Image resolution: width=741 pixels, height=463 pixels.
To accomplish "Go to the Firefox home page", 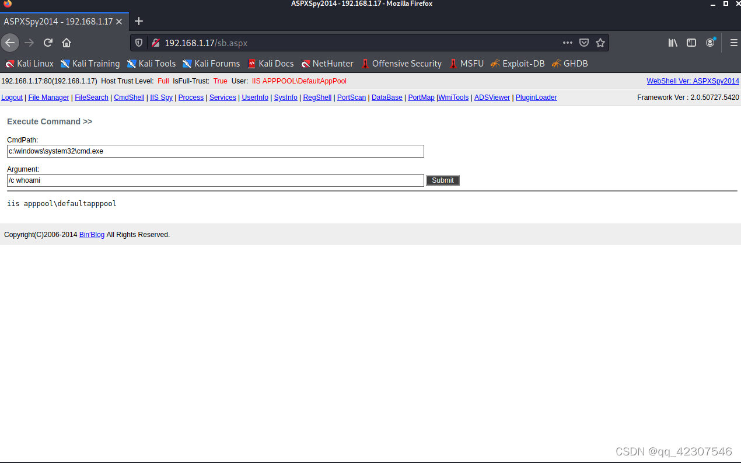I will [67, 43].
